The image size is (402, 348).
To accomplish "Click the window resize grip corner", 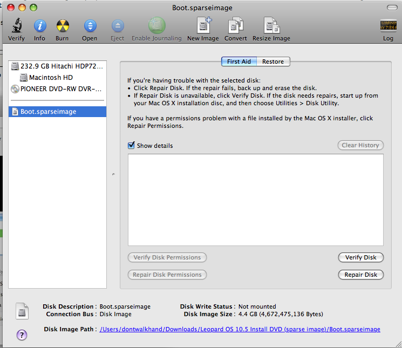I will [x=398, y=344].
